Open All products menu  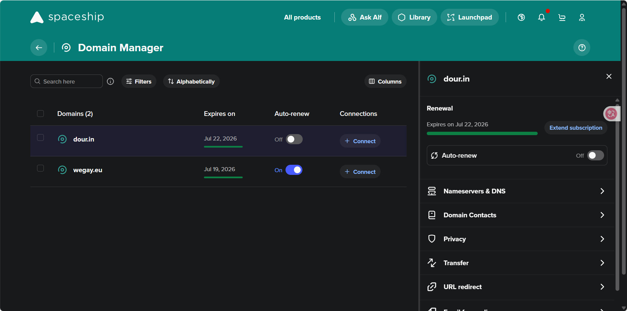(302, 17)
